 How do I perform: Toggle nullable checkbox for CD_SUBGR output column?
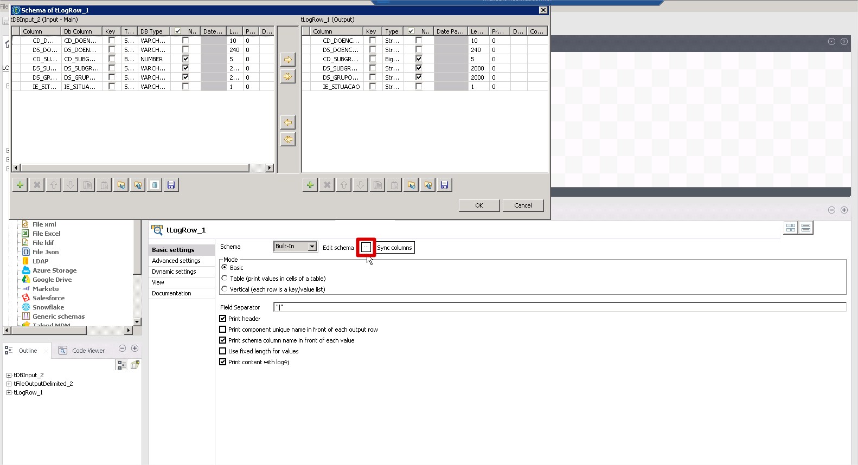click(419, 59)
